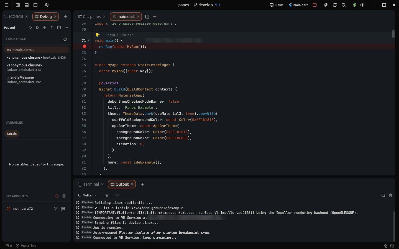Open settings gear icon
Image resolution: width=399 pixels, height=249 pixels.
(x=362, y=5)
